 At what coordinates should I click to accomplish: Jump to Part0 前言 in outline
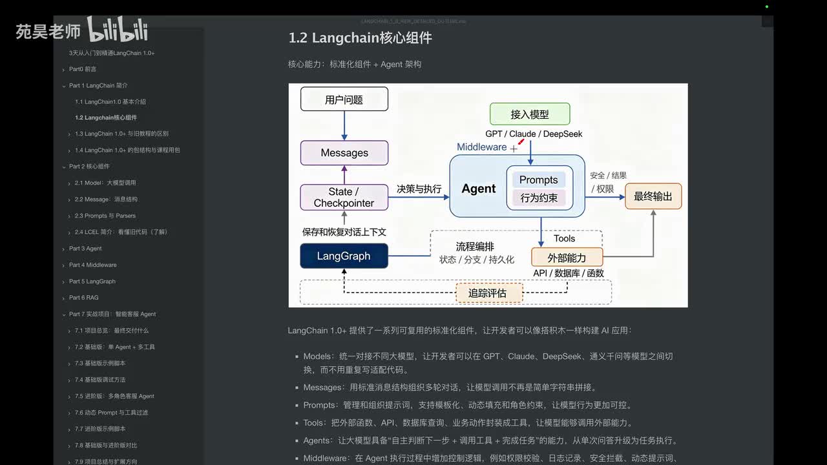point(83,69)
